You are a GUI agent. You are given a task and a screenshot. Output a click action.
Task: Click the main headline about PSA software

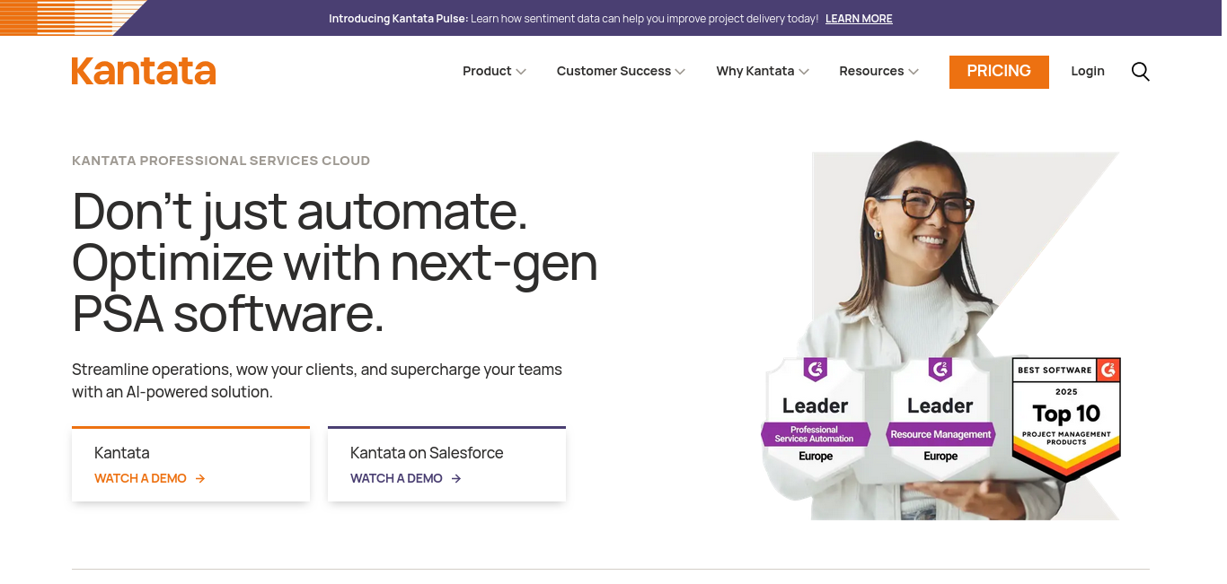pyautogui.click(x=335, y=262)
